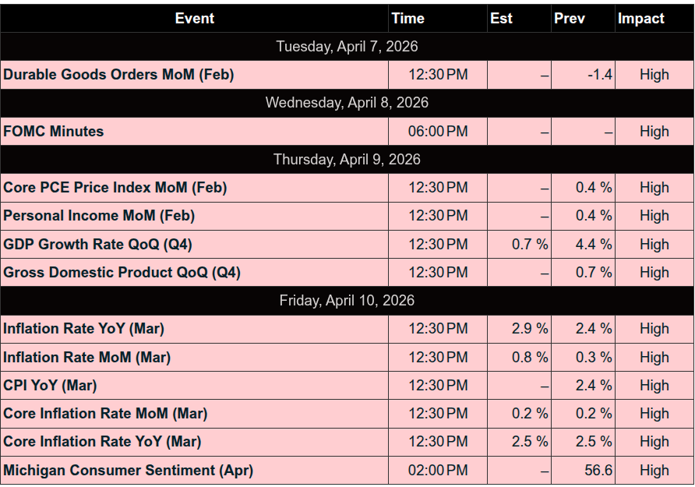This screenshot has height=487, width=695.
Task: Click the Tuesday, April 7, 2026 date header
Action: (347, 47)
